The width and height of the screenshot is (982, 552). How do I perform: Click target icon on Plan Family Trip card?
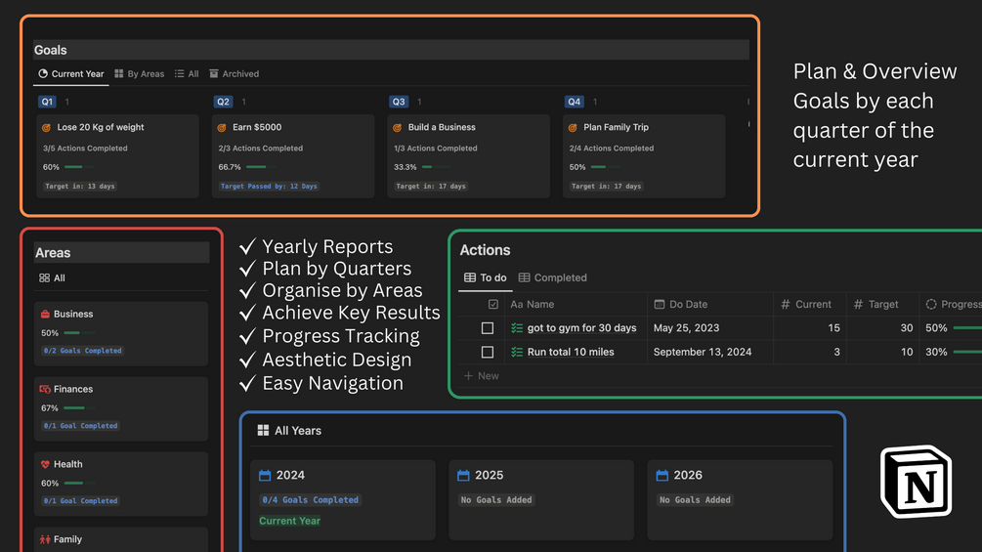click(573, 128)
